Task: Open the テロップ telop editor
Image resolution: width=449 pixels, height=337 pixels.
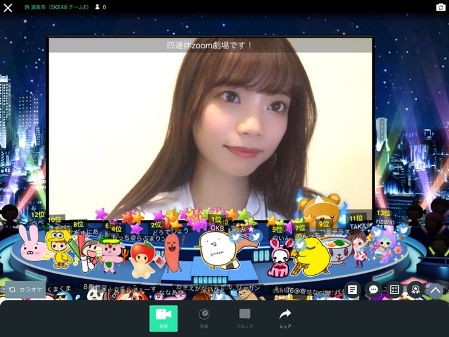Action: coord(244,318)
